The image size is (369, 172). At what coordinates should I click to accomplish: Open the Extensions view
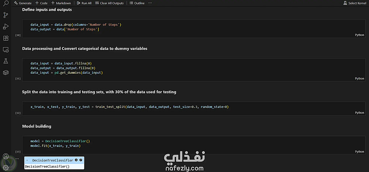tap(6, 38)
